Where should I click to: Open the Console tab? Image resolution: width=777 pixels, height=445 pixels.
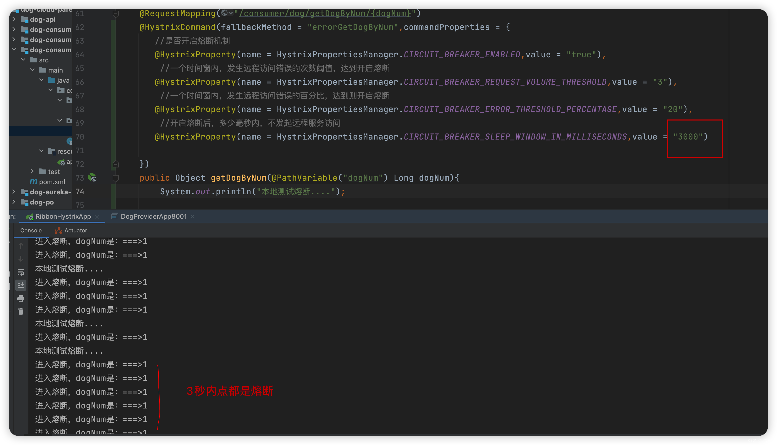pyautogui.click(x=31, y=230)
